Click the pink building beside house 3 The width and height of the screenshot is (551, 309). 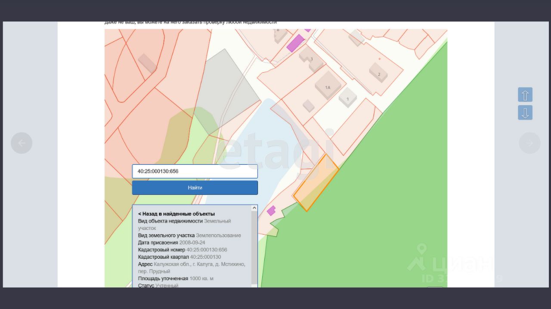click(295, 43)
